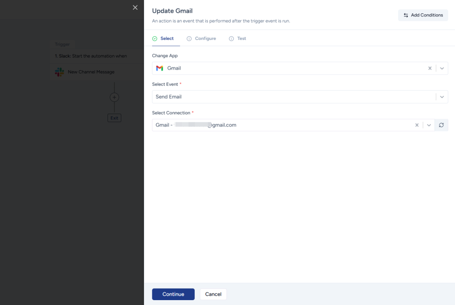Click the Send Email event field

point(289,97)
